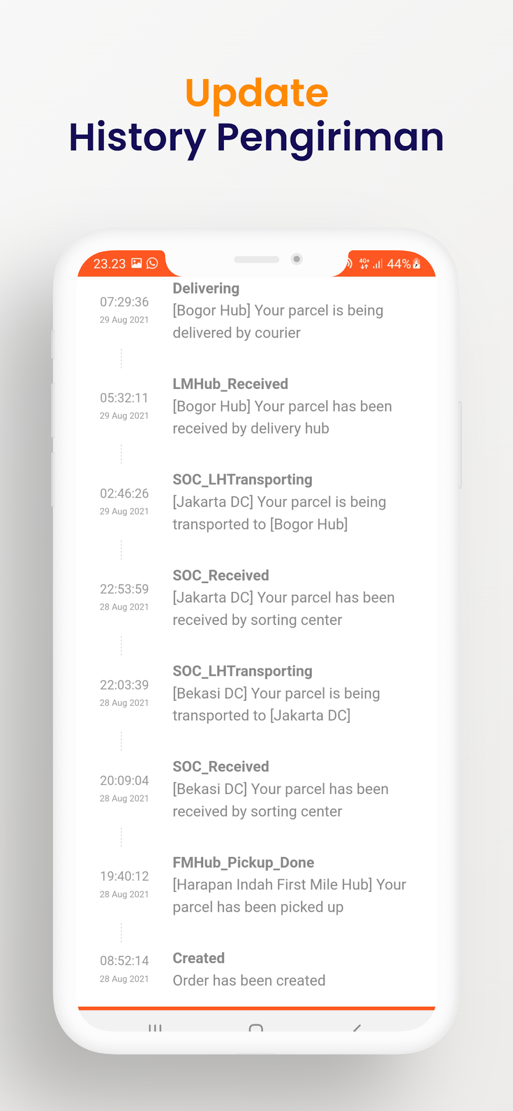Tap the History Pengiriman heading
The image size is (513, 1111).
coord(256,137)
